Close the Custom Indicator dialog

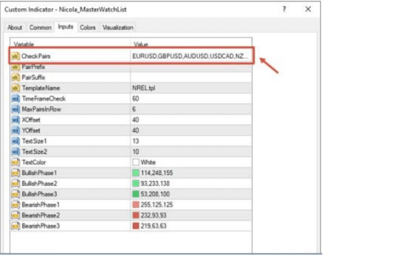(x=308, y=9)
